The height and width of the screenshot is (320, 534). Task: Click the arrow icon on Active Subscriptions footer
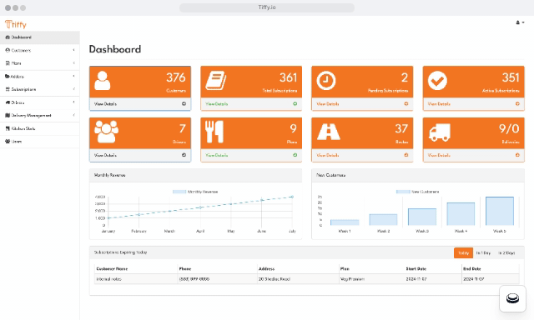pyautogui.click(x=517, y=103)
